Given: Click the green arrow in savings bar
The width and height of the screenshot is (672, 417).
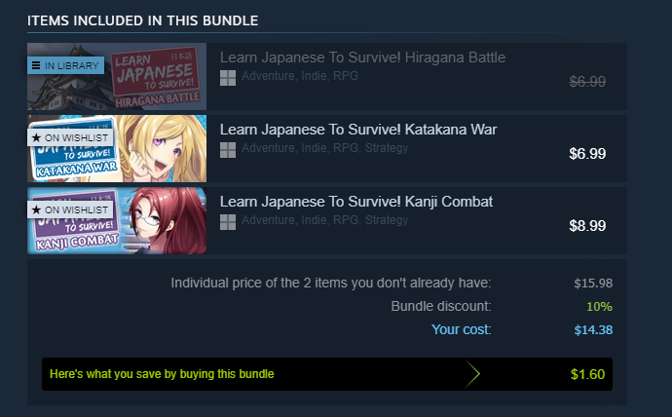Looking at the screenshot, I should (471, 374).
